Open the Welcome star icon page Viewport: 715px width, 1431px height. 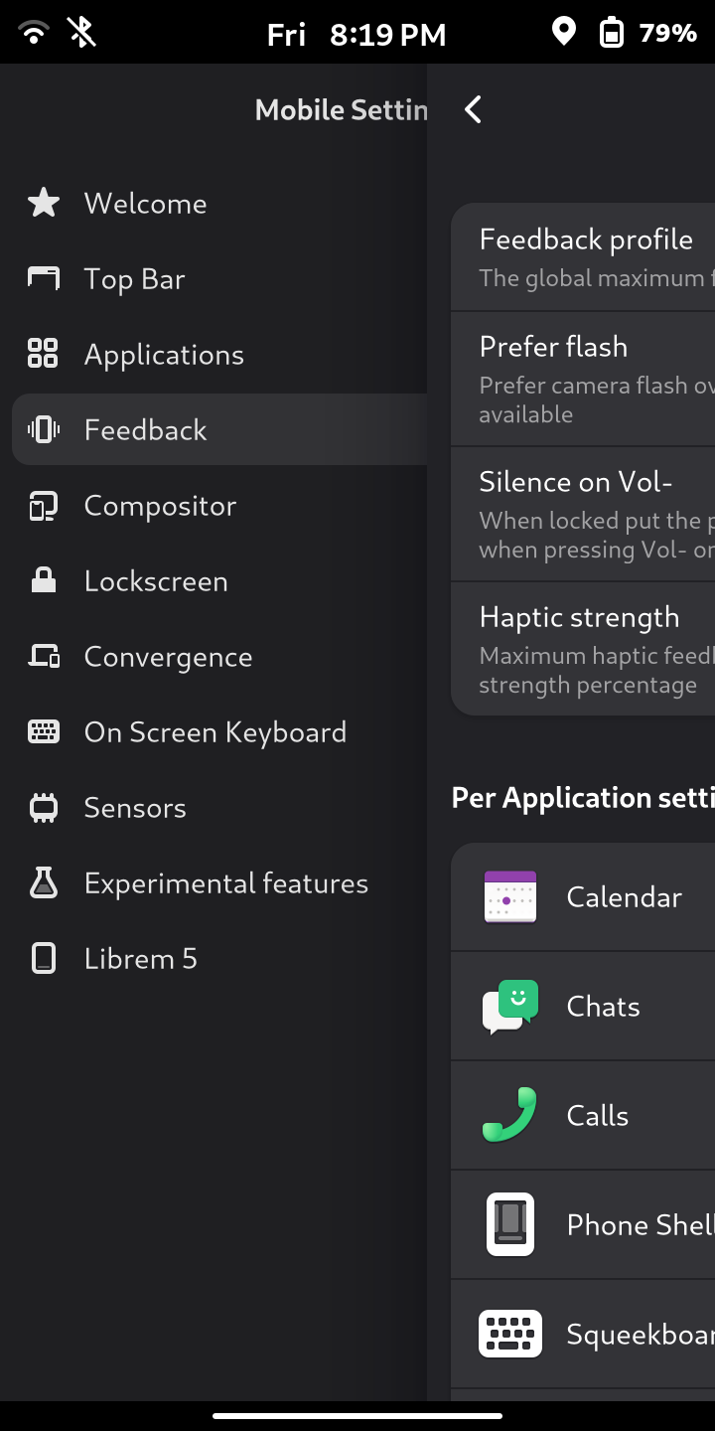[x=44, y=204]
